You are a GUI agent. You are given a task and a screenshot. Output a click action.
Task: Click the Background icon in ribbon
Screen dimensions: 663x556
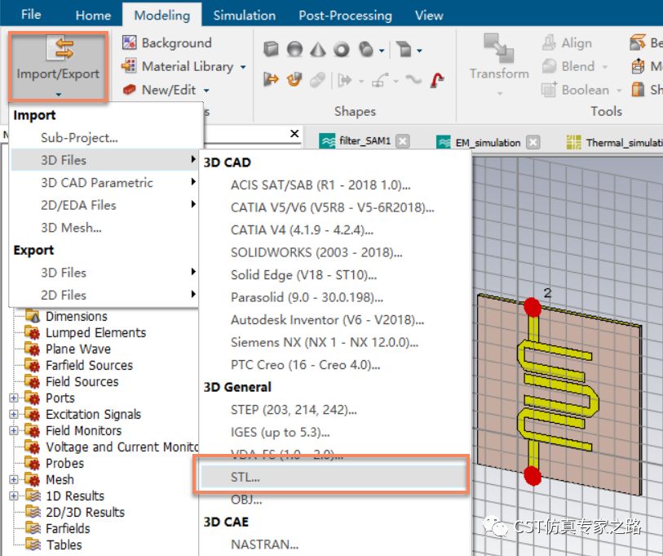click(x=129, y=42)
